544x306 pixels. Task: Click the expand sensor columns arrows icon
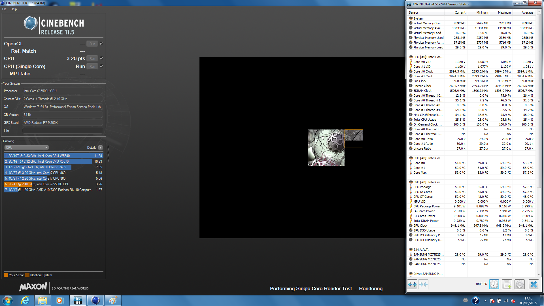click(412, 284)
